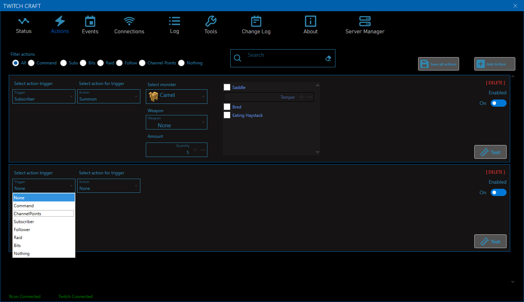Open the Tools wrench icon
The image size is (524, 302).
211,21
